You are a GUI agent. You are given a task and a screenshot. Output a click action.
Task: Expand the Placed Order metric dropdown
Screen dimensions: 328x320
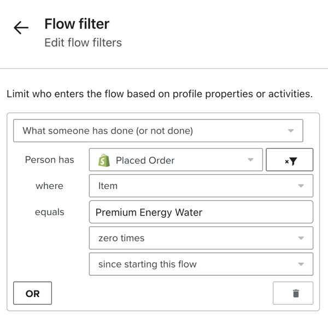click(x=175, y=160)
